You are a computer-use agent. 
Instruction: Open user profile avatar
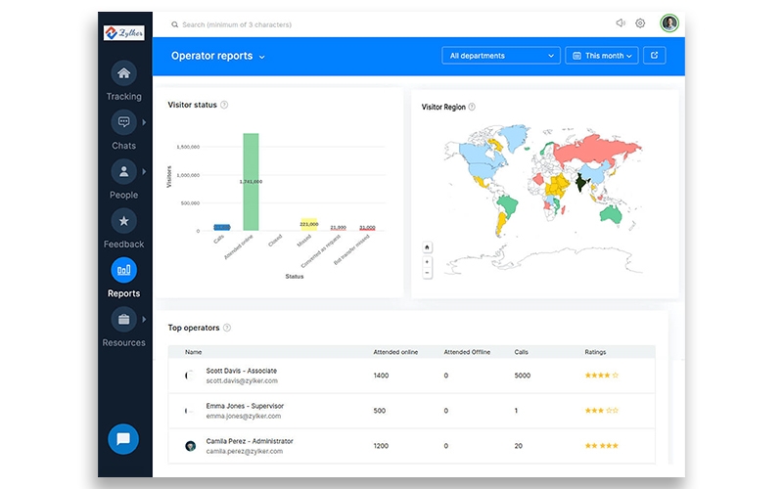(x=669, y=22)
